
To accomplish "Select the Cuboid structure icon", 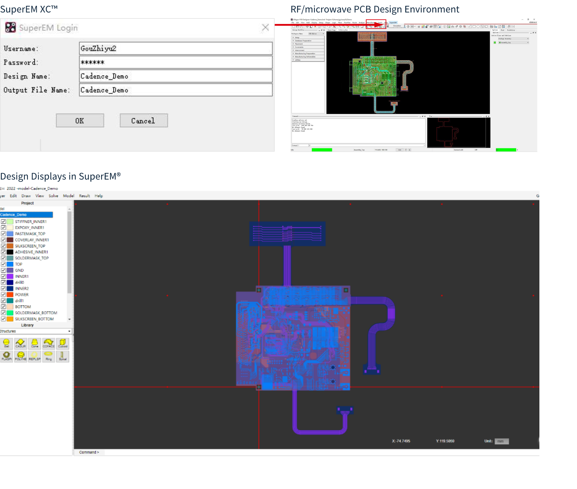I will coord(63,343).
